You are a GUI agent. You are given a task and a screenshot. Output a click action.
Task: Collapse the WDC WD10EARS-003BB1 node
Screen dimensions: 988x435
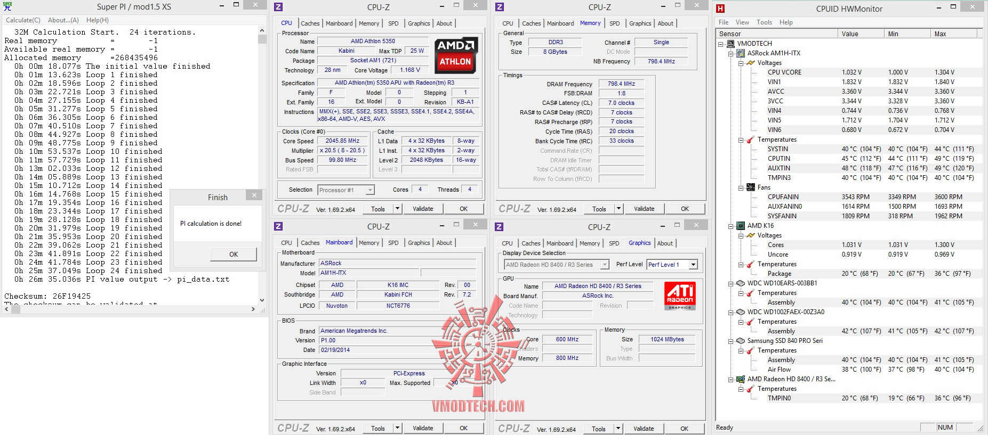coord(731,283)
